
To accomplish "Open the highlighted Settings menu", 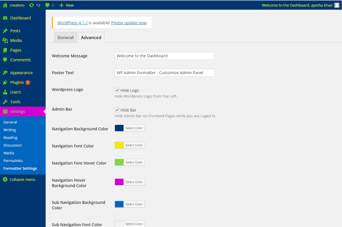I will [23, 112].
